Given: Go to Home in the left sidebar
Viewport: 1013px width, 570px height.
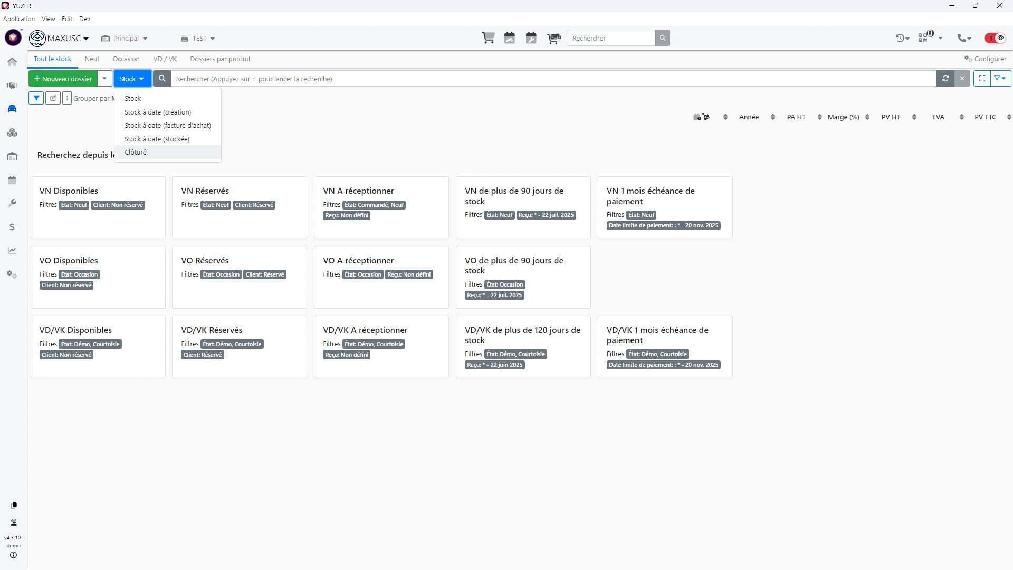Looking at the screenshot, I should [x=12, y=62].
